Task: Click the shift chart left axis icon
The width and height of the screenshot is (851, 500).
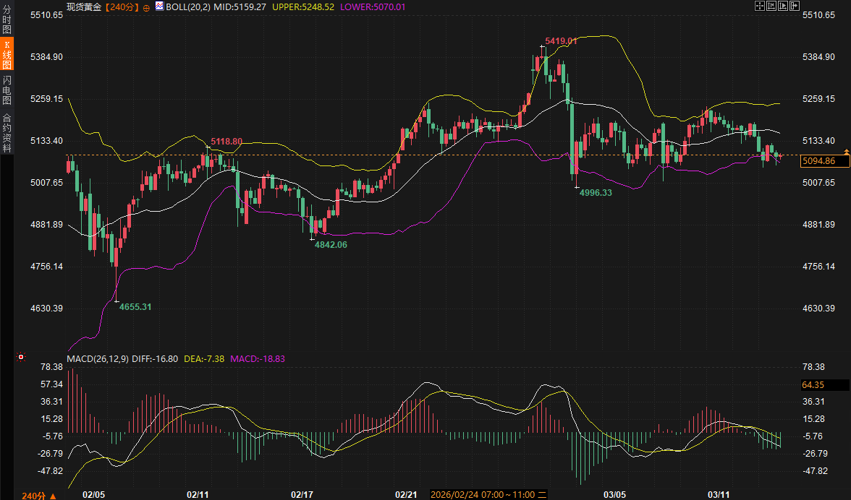Action: (x=771, y=6)
